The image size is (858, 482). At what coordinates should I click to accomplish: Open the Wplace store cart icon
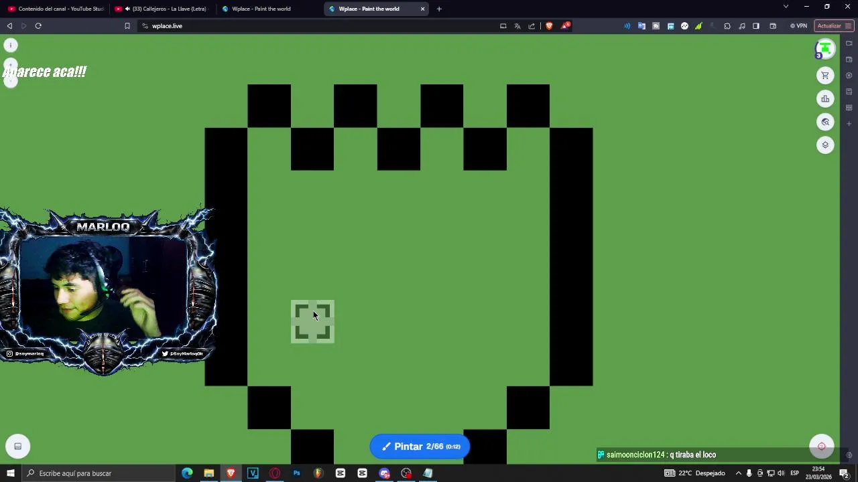coord(825,75)
